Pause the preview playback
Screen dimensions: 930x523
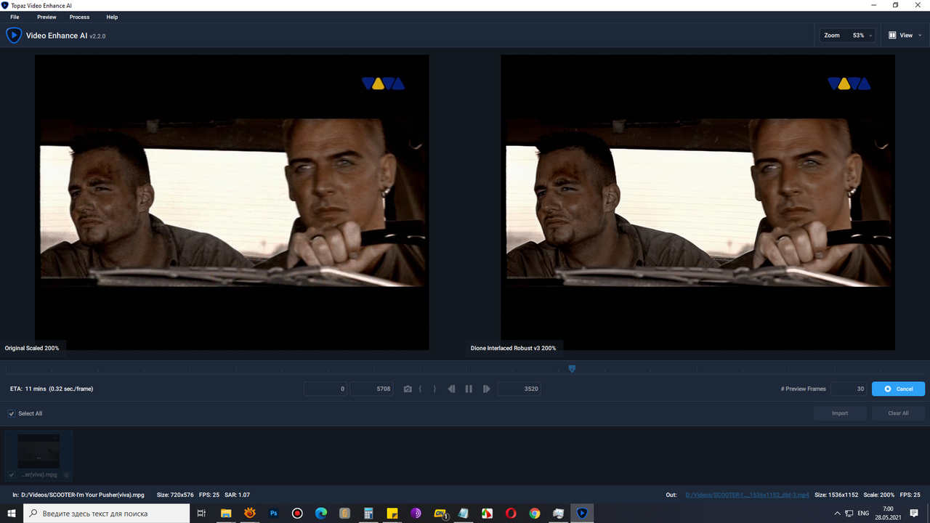[x=469, y=389]
